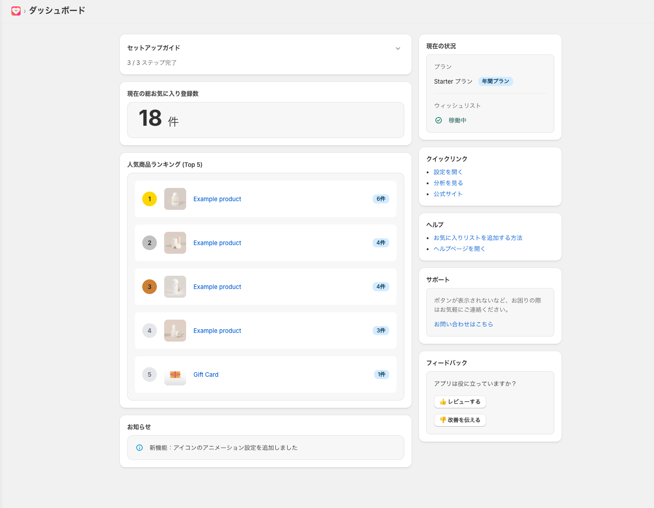Click the heart app logo icon
This screenshot has height=508, width=654.
(x=15, y=10)
